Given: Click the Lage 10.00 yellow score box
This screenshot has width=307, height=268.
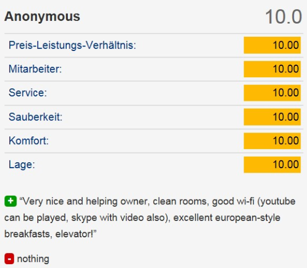Looking at the screenshot, I should point(272,164).
